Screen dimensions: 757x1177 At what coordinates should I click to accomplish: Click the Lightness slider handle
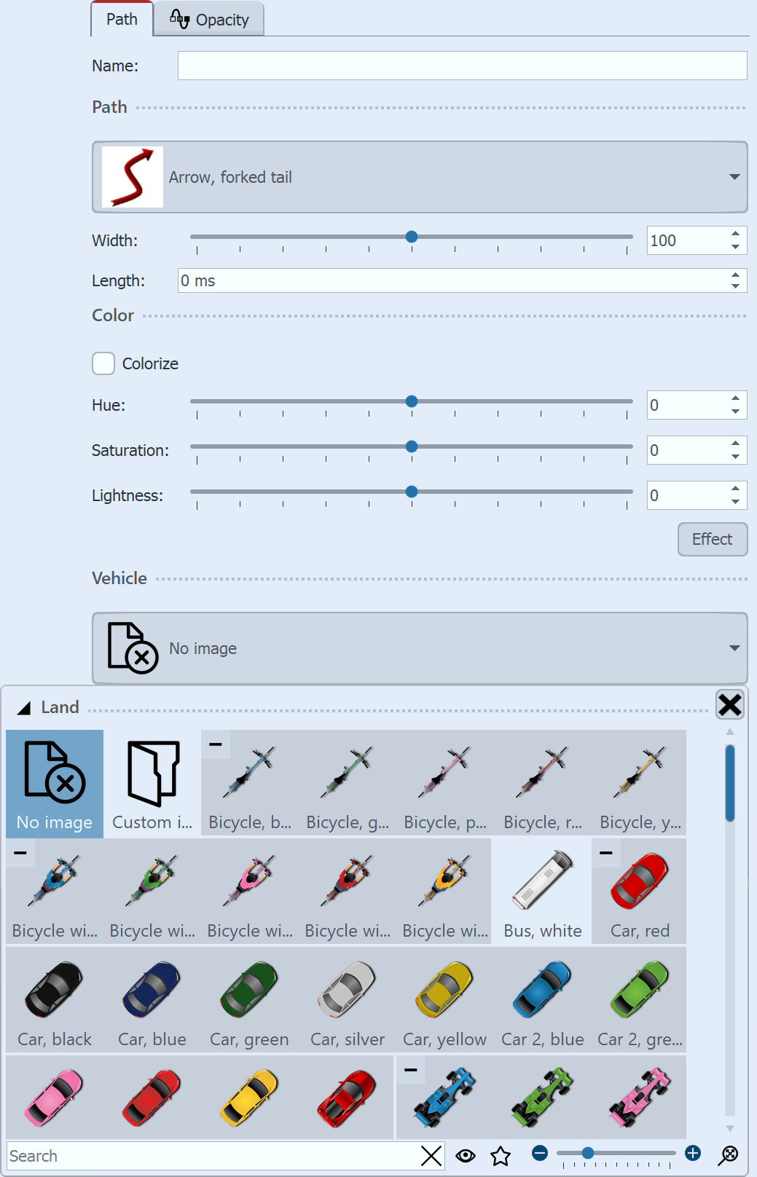coord(412,492)
